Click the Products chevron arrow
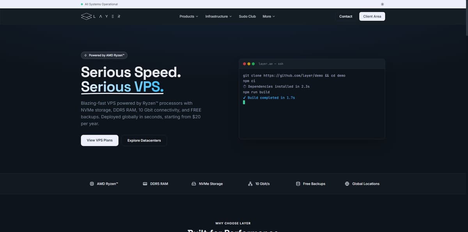Image resolution: width=468 pixels, height=232 pixels. tap(197, 16)
